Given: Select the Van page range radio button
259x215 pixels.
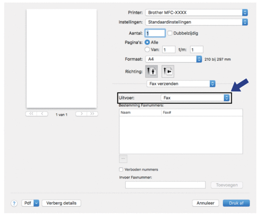Looking at the screenshot, I should click(147, 49).
